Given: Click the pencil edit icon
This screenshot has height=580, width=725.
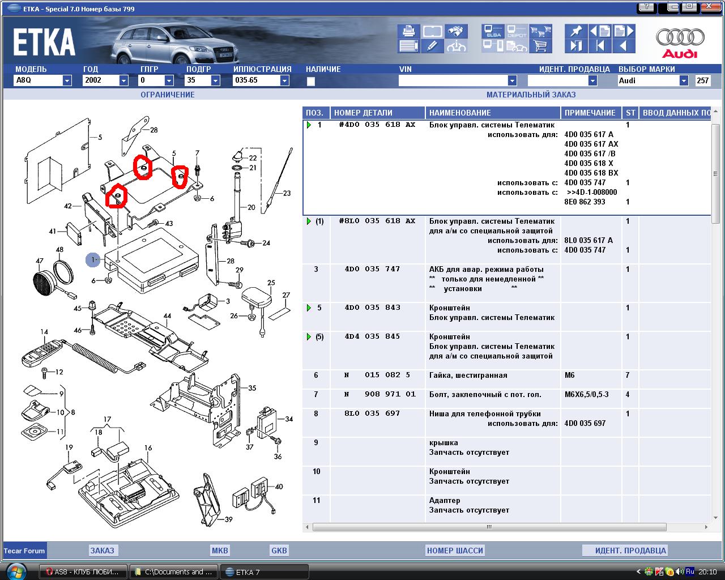Looking at the screenshot, I should (432, 46).
